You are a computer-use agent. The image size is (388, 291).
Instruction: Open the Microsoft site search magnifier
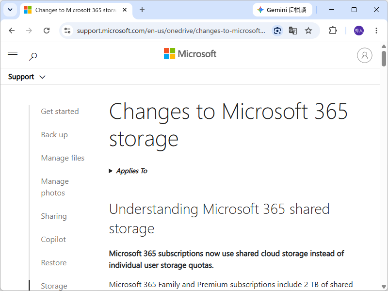(x=33, y=56)
